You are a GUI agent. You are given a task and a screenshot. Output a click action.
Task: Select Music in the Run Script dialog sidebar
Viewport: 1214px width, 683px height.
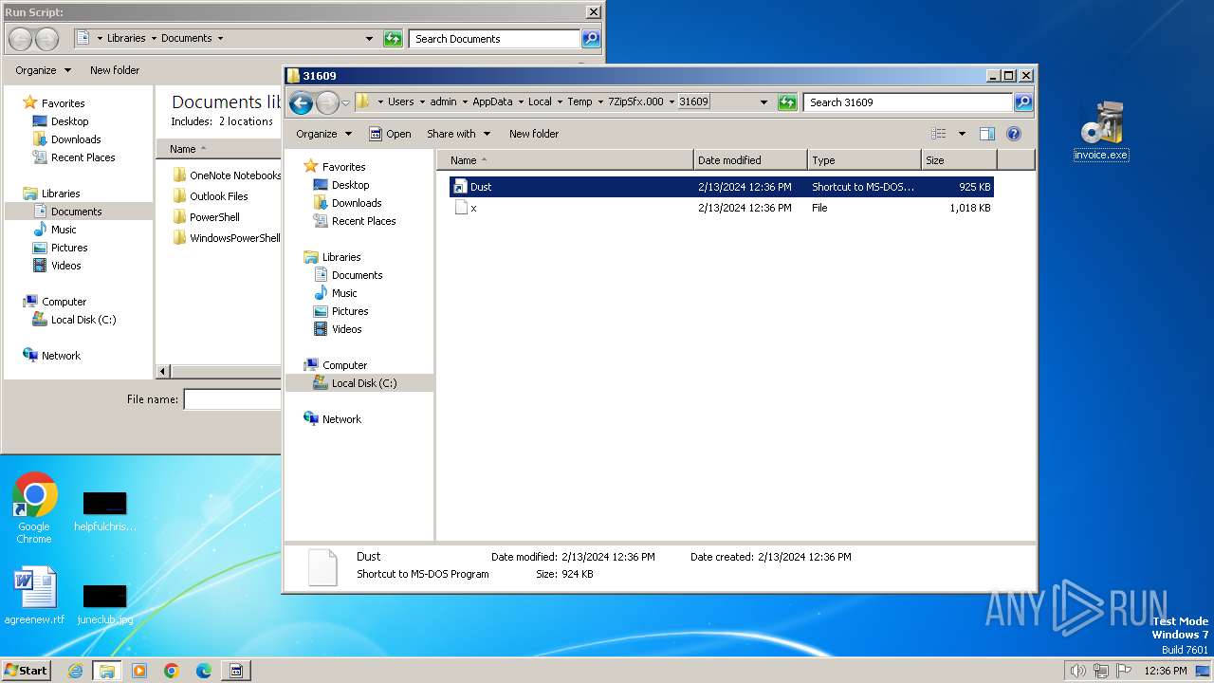64,230
